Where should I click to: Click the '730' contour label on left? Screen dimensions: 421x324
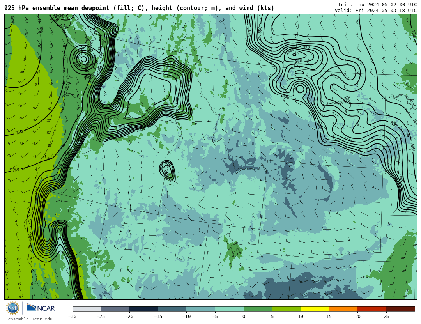19,132
